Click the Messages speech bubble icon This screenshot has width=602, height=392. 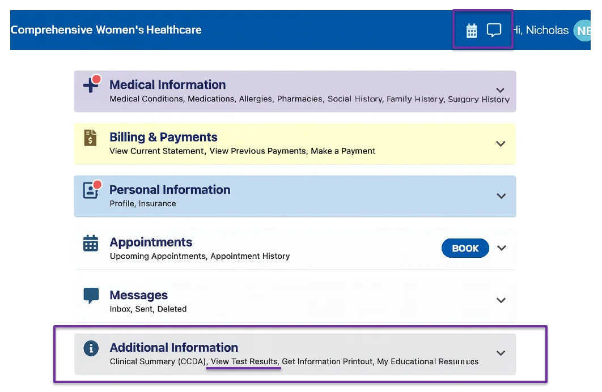click(91, 295)
